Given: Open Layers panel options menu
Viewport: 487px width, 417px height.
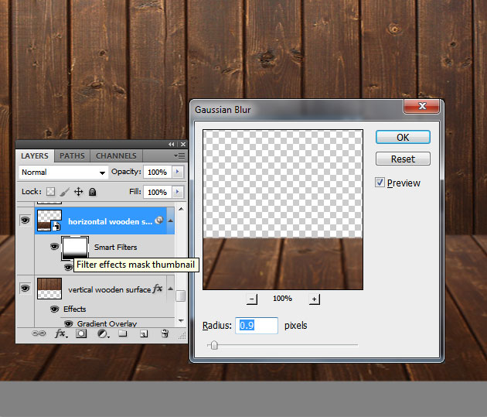Looking at the screenshot, I should [x=179, y=156].
